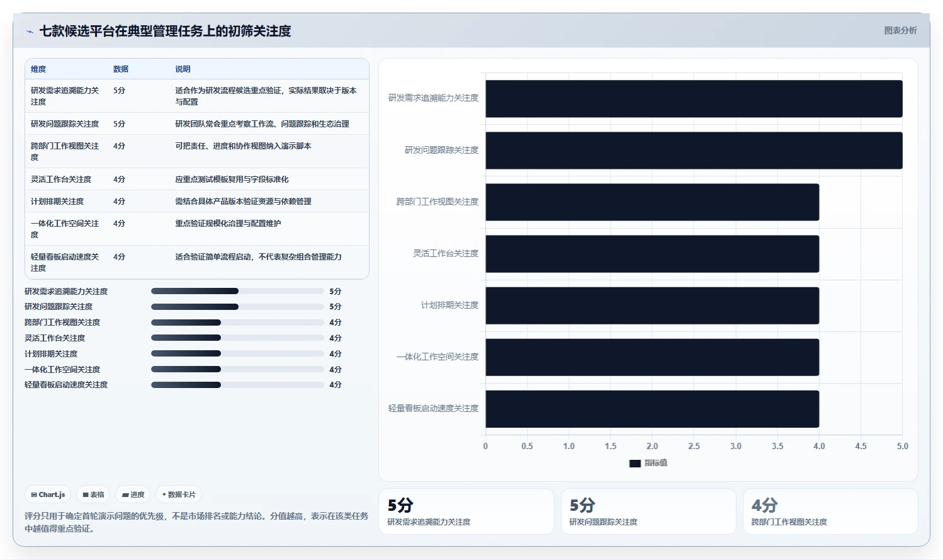Click the chart bar for 研发需求追溯能力关注度
The image size is (943, 560).
click(x=694, y=98)
